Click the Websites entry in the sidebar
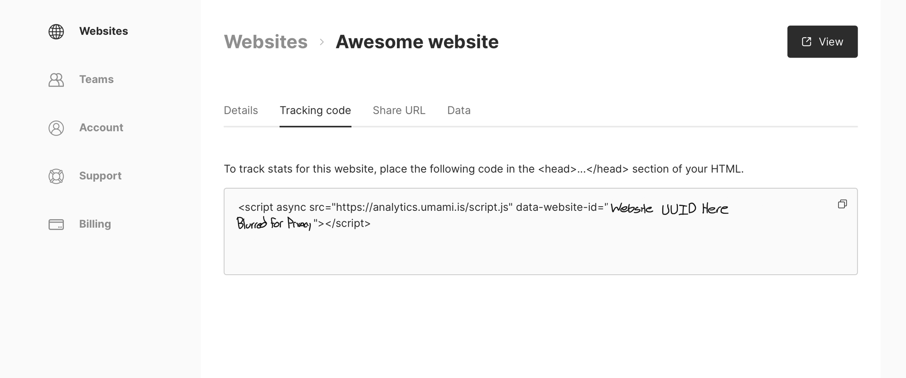The image size is (906, 378). click(x=103, y=31)
